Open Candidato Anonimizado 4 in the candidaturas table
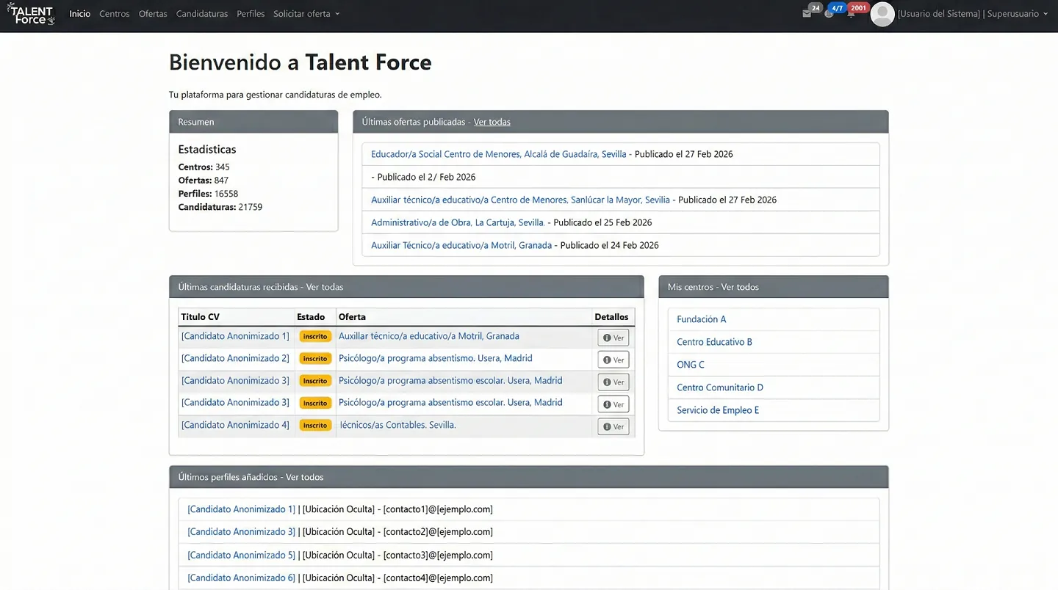Screen dimensions: 1058x590 235,425
